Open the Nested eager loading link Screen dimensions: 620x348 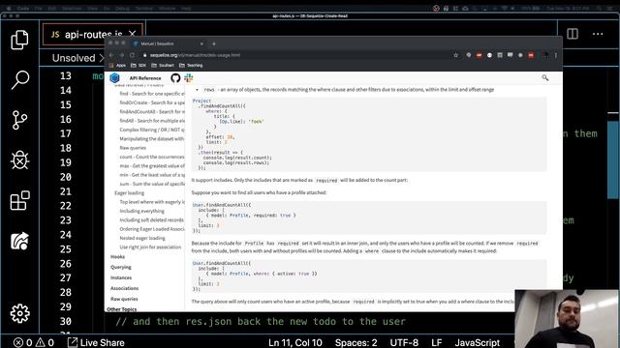(x=142, y=239)
